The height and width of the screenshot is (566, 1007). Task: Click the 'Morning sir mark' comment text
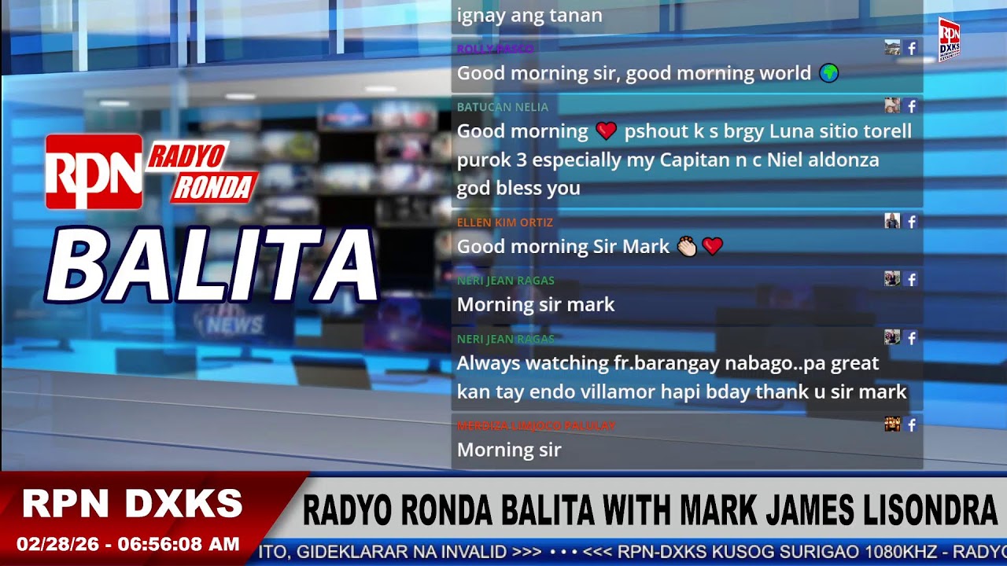point(536,305)
